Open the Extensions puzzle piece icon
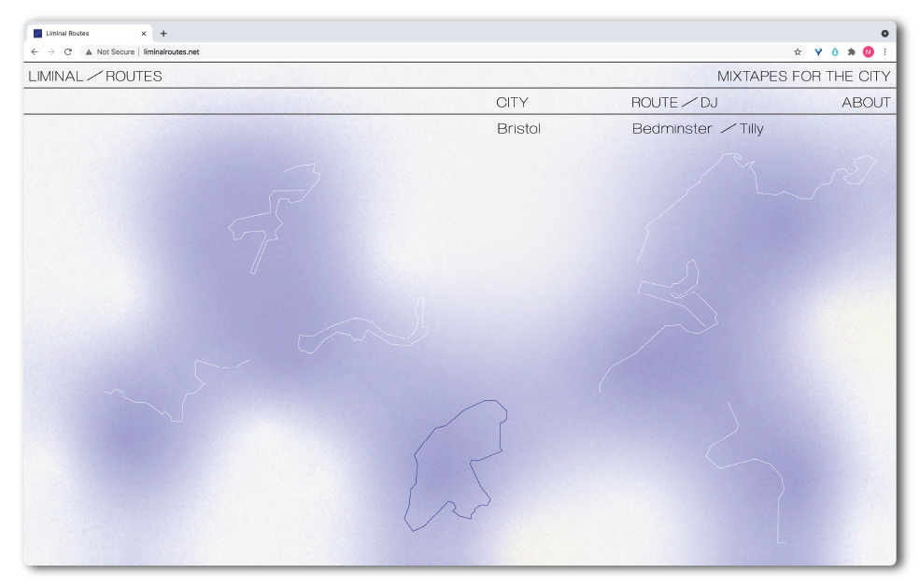The image size is (920, 588). tap(851, 52)
